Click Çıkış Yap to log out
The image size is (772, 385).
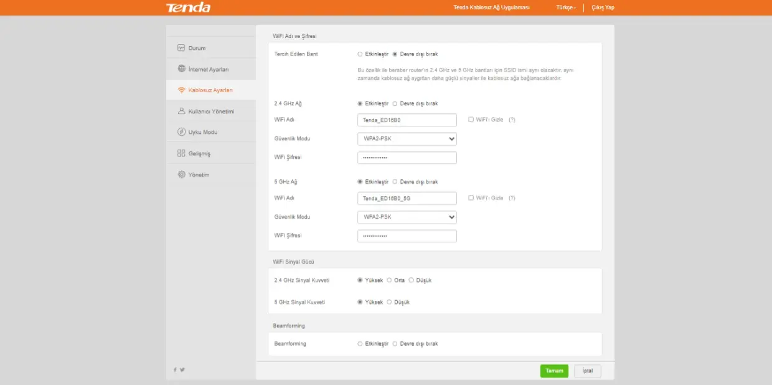[x=603, y=7]
